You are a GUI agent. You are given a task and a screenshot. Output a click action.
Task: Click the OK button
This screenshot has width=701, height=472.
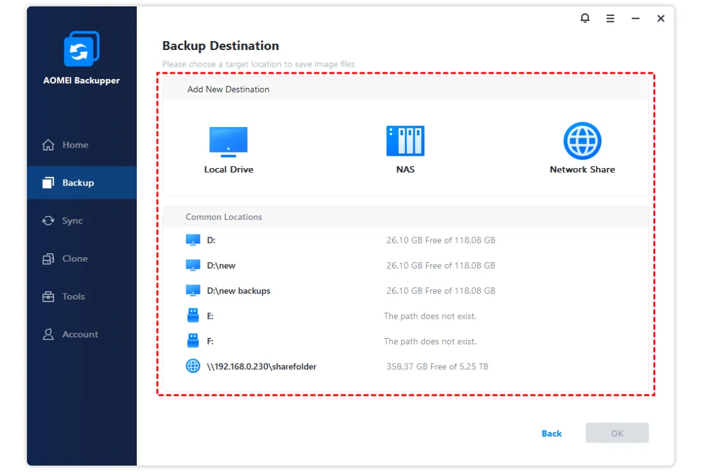point(617,434)
